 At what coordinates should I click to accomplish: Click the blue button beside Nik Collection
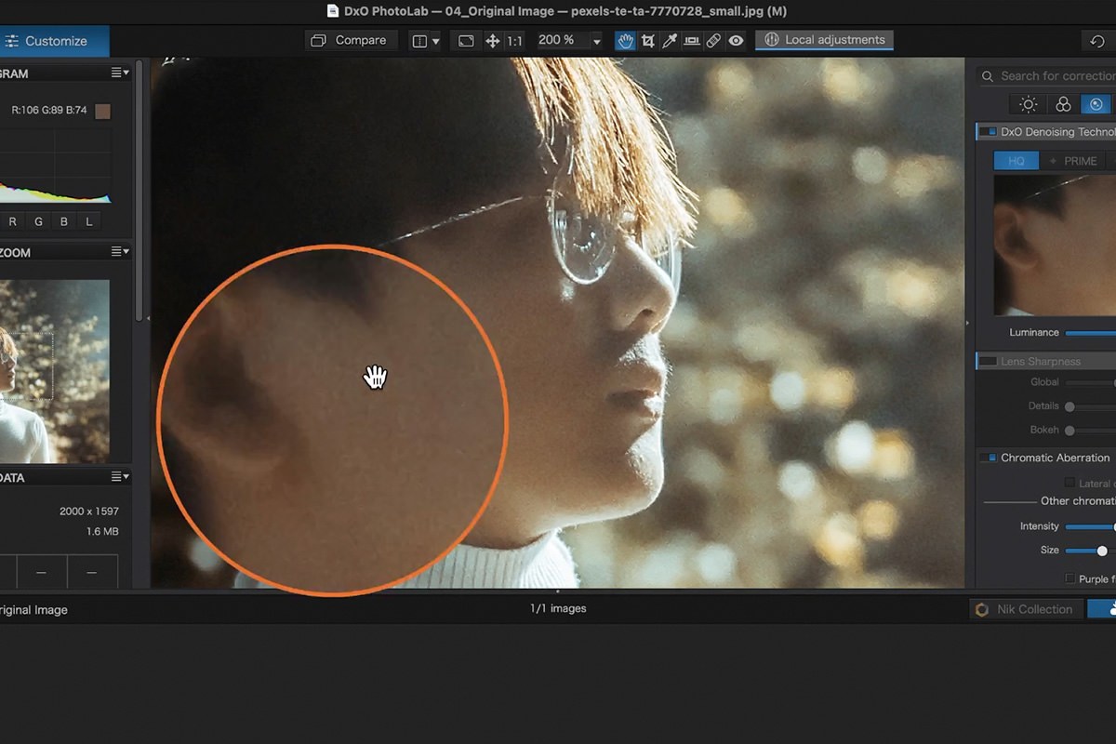pos(1102,609)
